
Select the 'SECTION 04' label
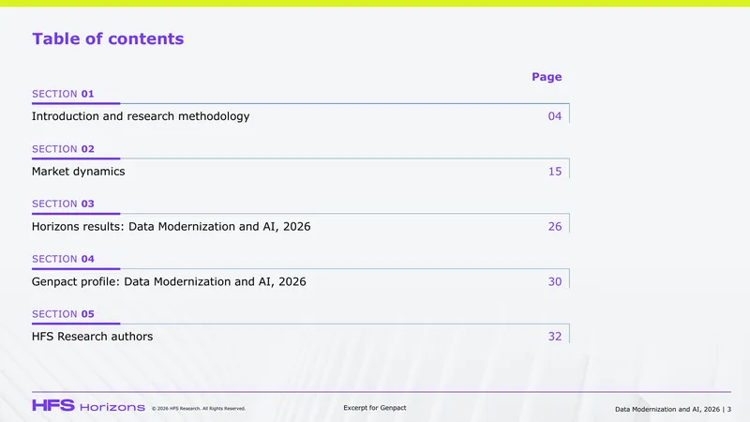(x=63, y=259)
